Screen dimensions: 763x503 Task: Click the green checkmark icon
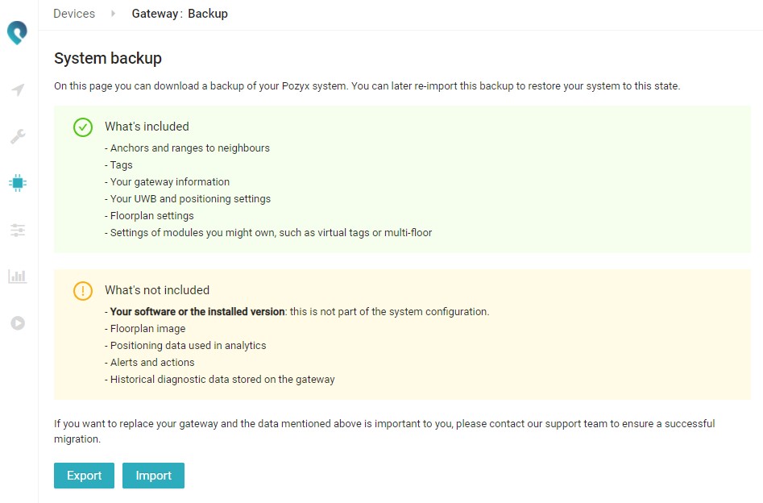click(83, 127)
